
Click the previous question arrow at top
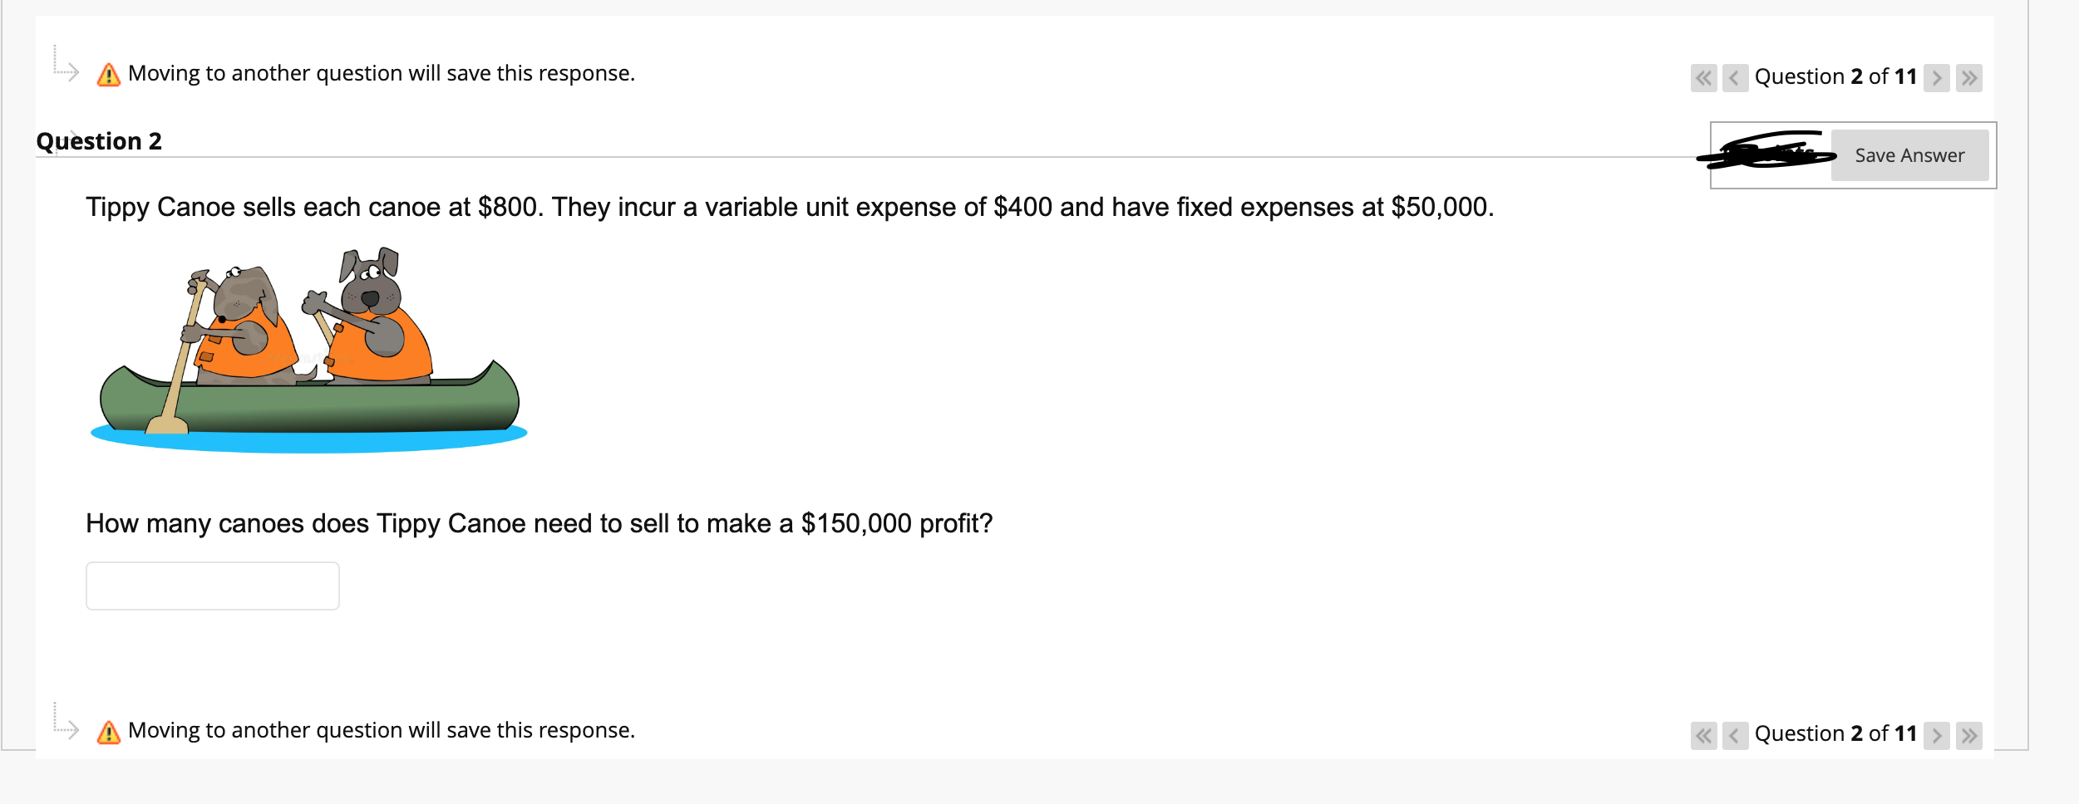pos(1734,77)
